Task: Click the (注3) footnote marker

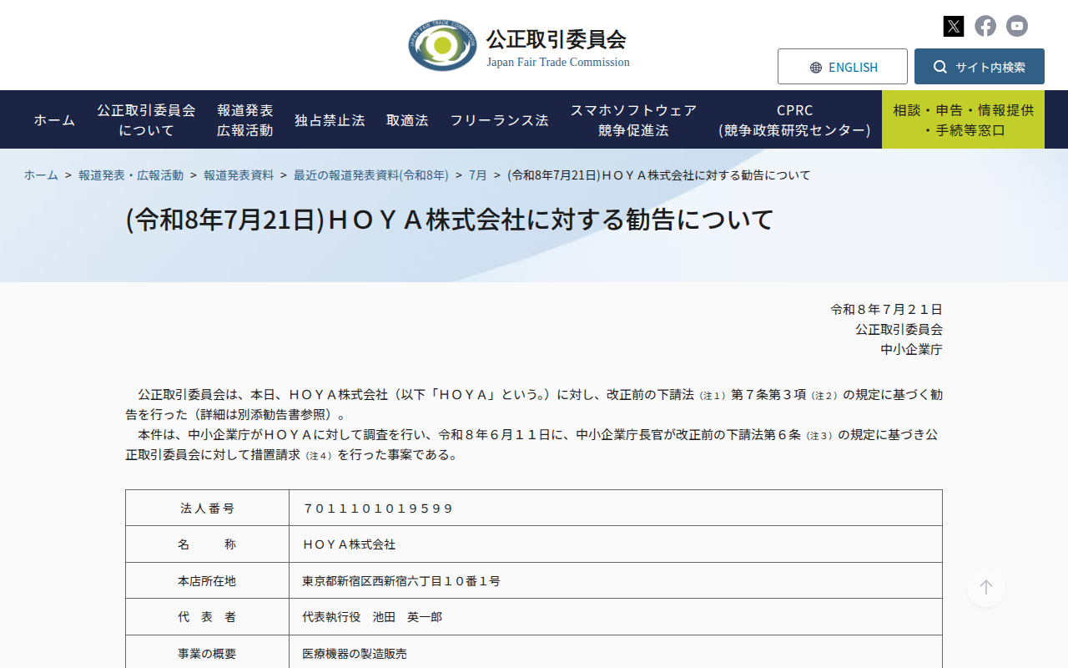Action: 819,436
